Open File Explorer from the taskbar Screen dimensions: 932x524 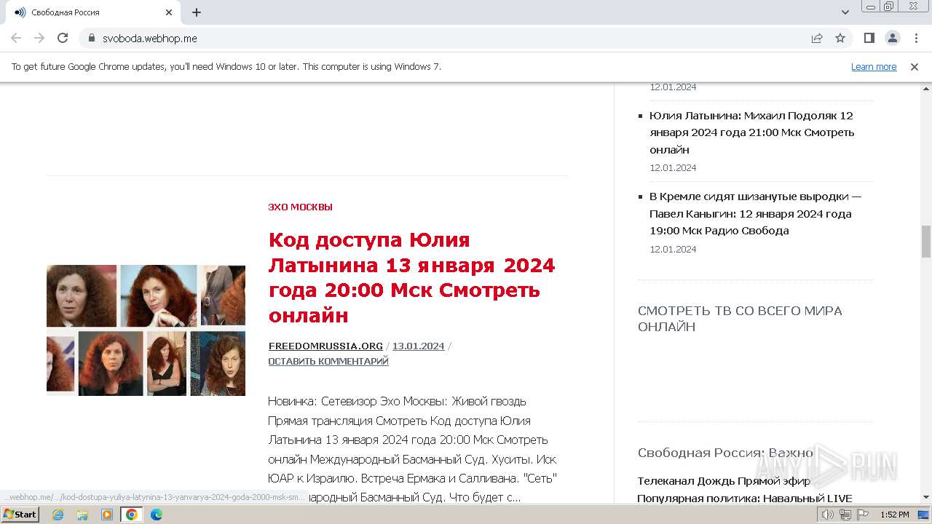(82, 515)
